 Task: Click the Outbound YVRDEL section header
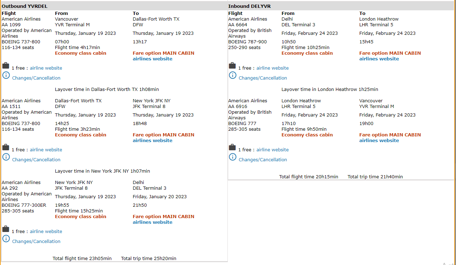[x=25, y=6]
